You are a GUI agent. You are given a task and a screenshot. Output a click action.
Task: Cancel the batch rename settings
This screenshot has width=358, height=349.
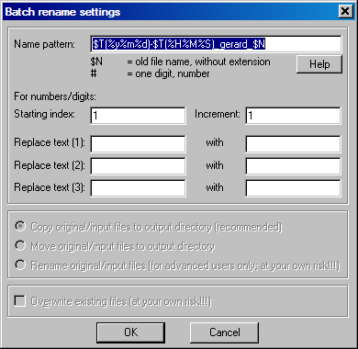pyautogui.click(x=225, y=332)
